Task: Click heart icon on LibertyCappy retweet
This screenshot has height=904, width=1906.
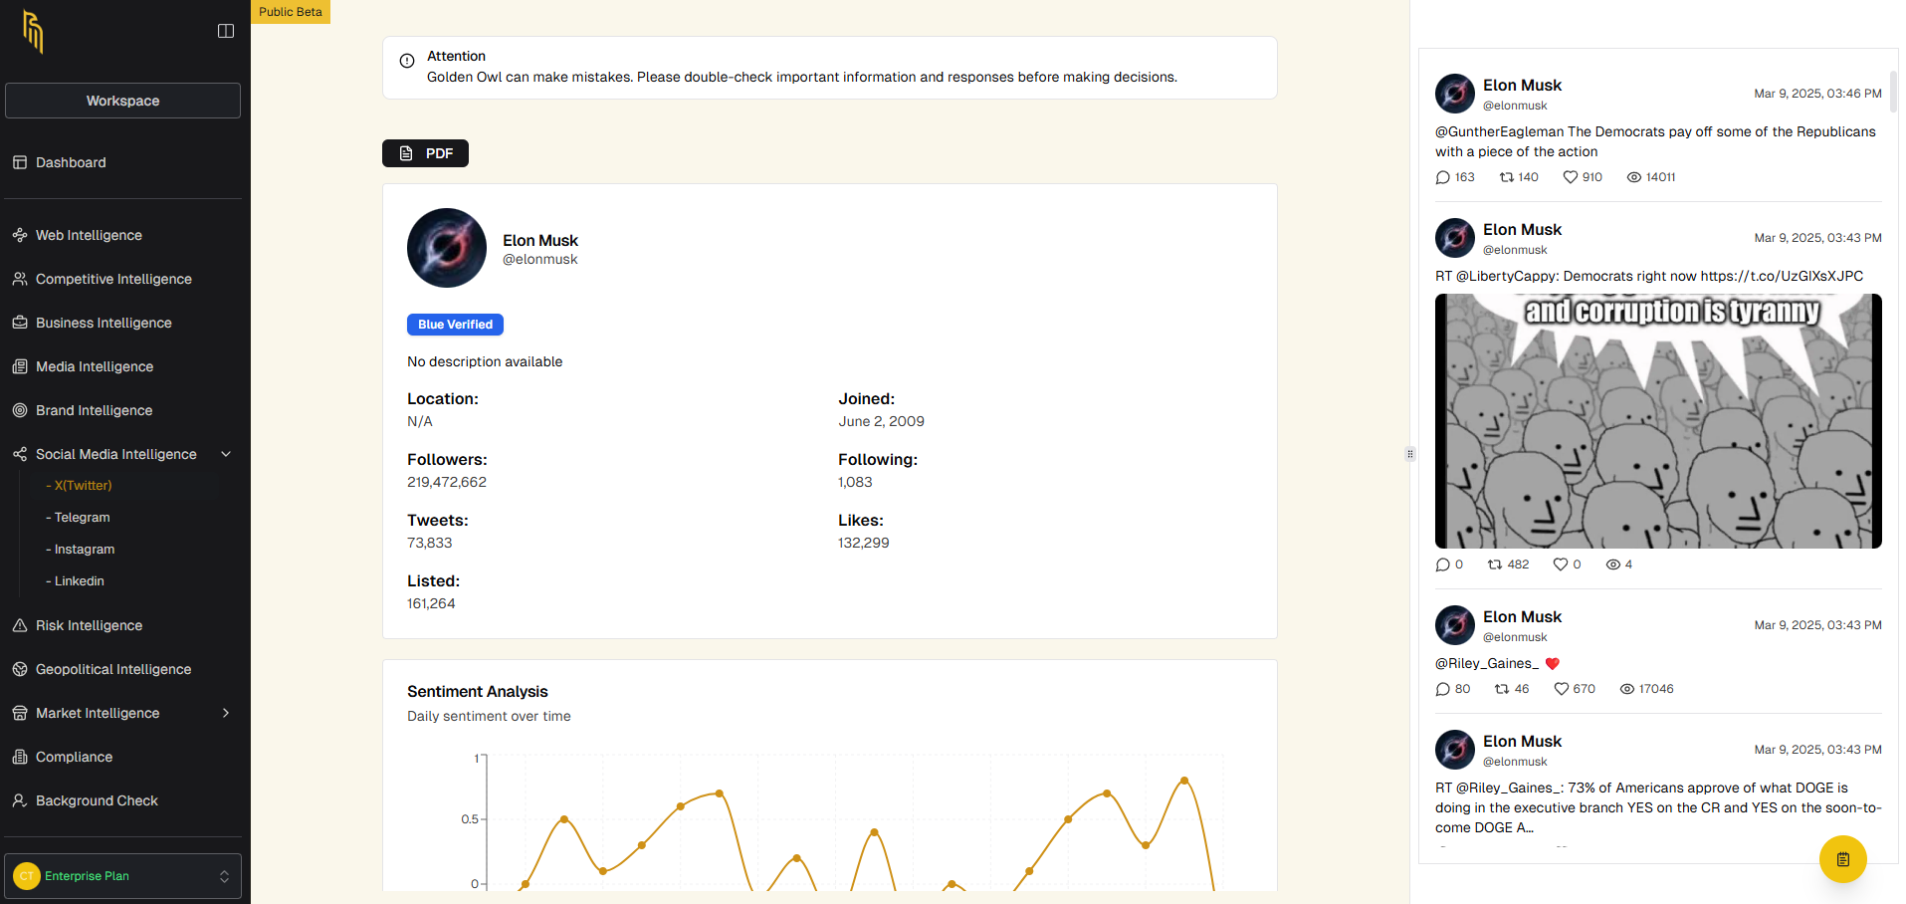Action: (x=1561, y=565)
